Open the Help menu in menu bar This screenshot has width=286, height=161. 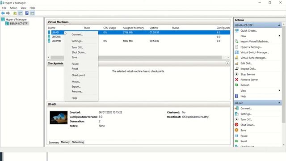click(32, 8)
